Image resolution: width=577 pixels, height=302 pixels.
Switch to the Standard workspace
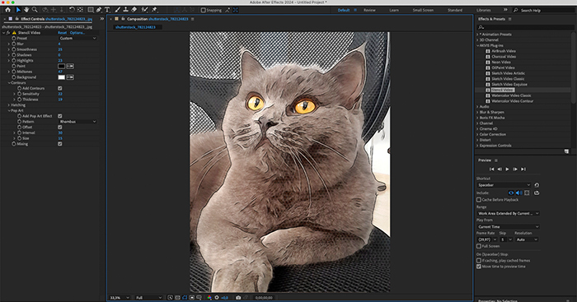pos(455,11)
